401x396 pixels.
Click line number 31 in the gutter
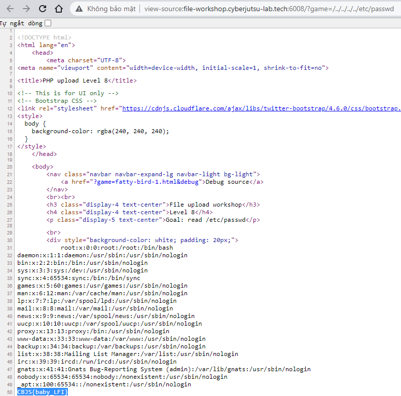point(10,248)
